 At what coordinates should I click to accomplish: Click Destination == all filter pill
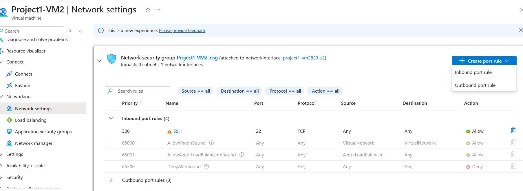point(239,91)
